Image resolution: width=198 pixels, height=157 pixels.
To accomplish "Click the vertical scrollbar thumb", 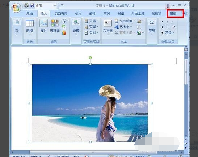I will coord(186,72).
